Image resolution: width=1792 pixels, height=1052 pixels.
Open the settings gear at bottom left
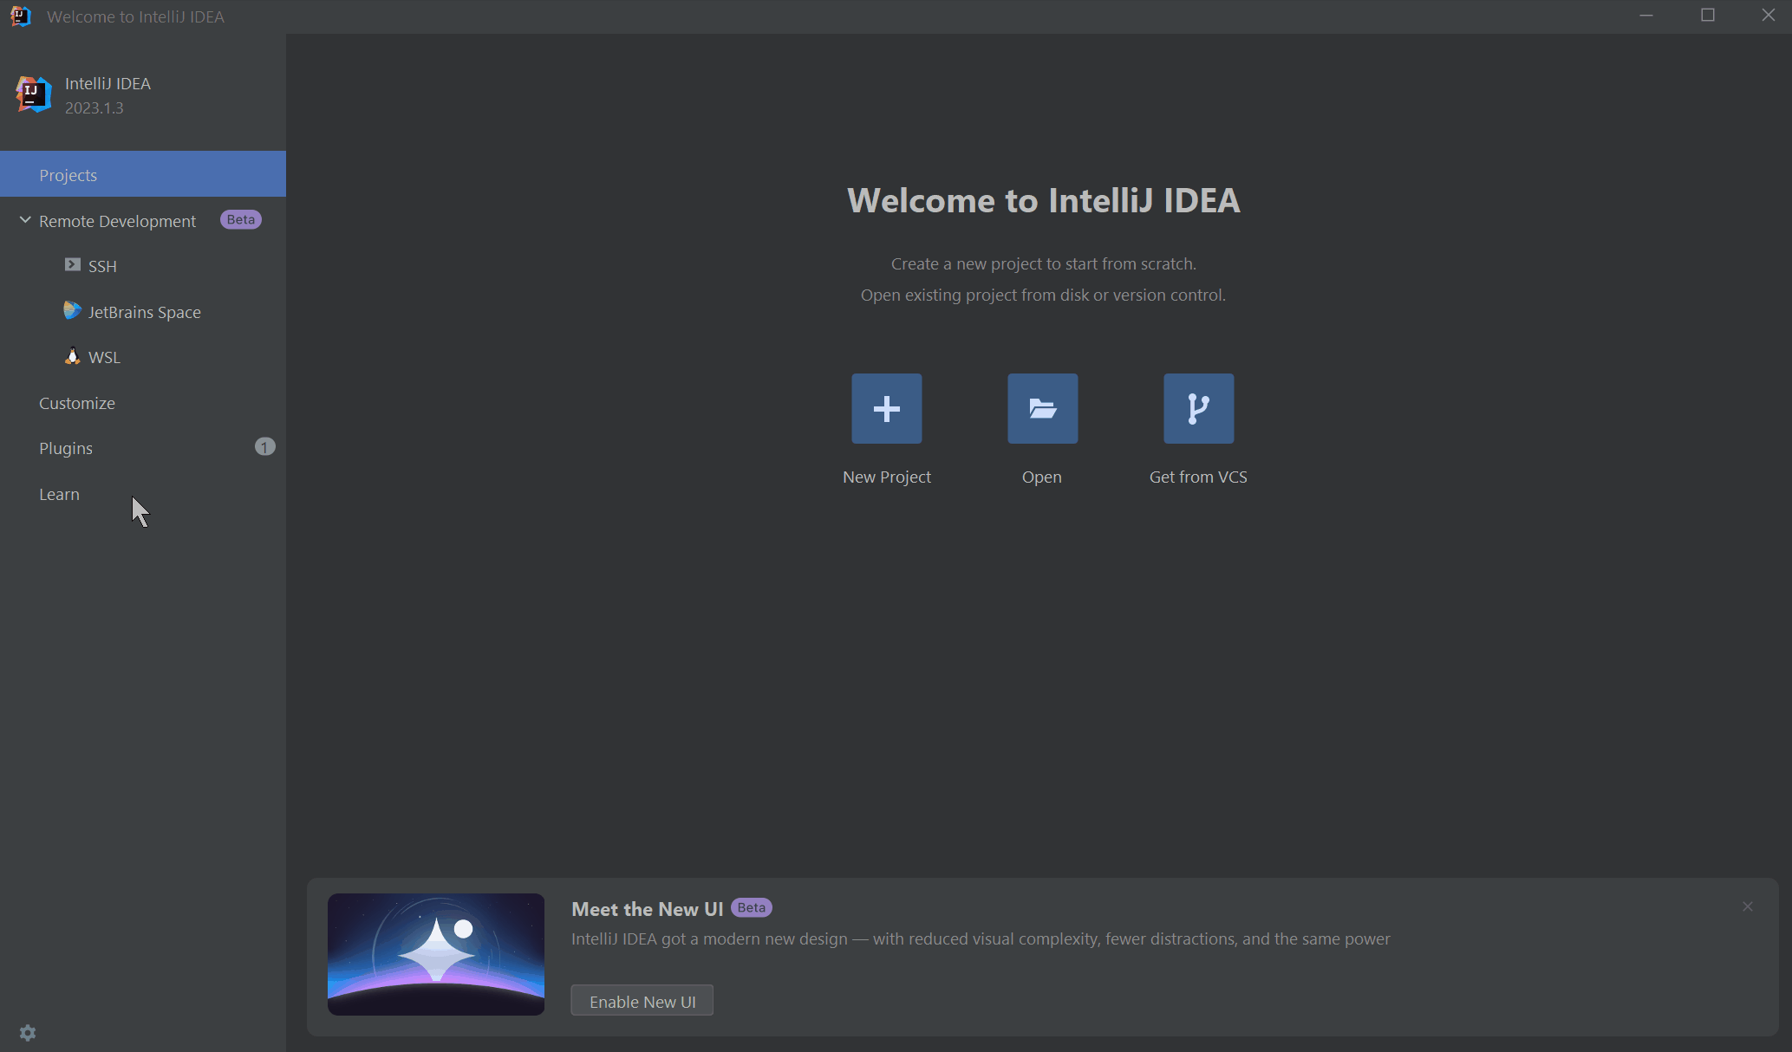pos(28,1033)
